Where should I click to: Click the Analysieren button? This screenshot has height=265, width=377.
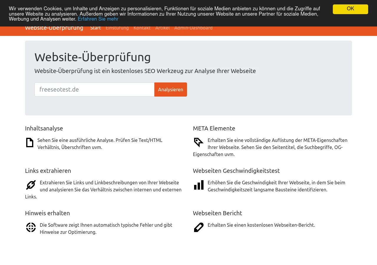171,90
